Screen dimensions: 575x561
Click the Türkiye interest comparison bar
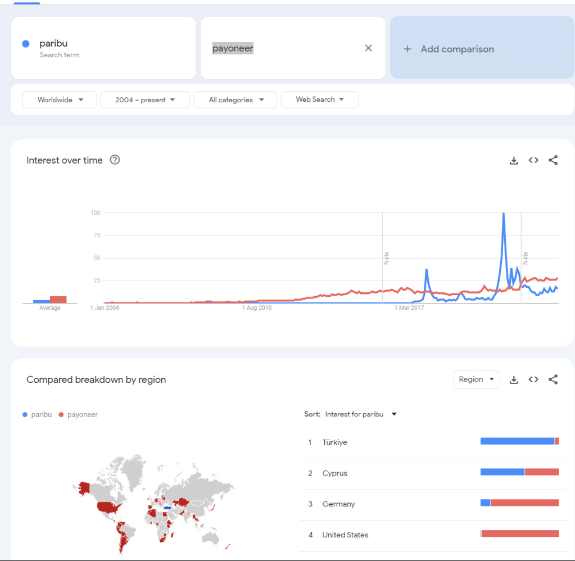click(x=519, y=441)
